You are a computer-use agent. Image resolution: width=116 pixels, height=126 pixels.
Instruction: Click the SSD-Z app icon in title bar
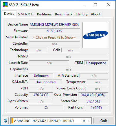[x=5, y=5]
